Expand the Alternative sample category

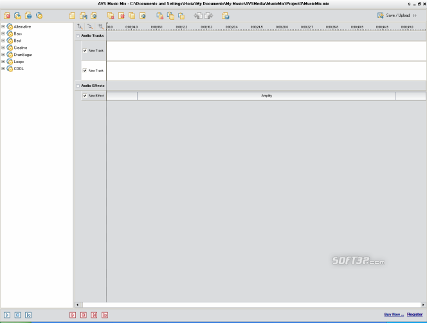pos(3,26)
